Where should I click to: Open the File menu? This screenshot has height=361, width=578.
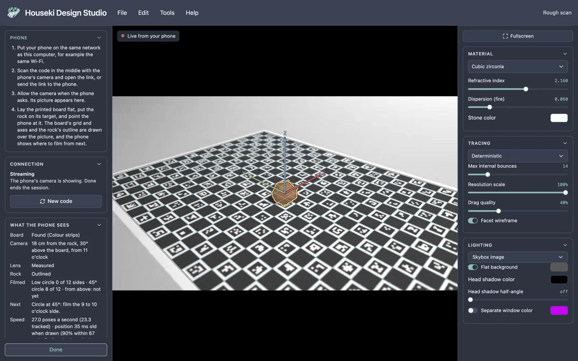pyautogui.click(x=122, y=13)
